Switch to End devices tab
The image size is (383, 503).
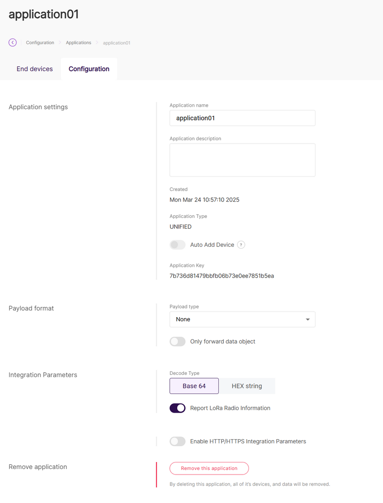(34, 69)
